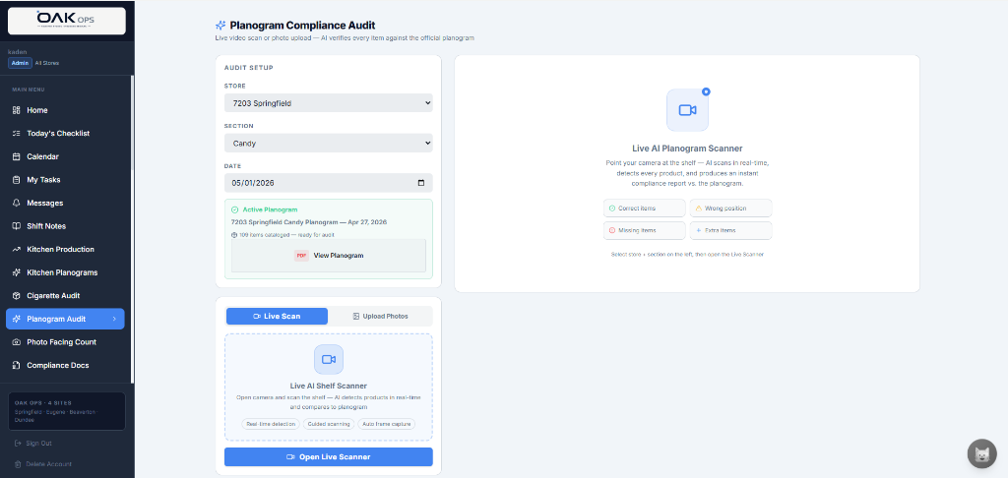Click the Auto frame capture tag
The height and width of the screenshot is (478, 1008).
coord(386,424)
